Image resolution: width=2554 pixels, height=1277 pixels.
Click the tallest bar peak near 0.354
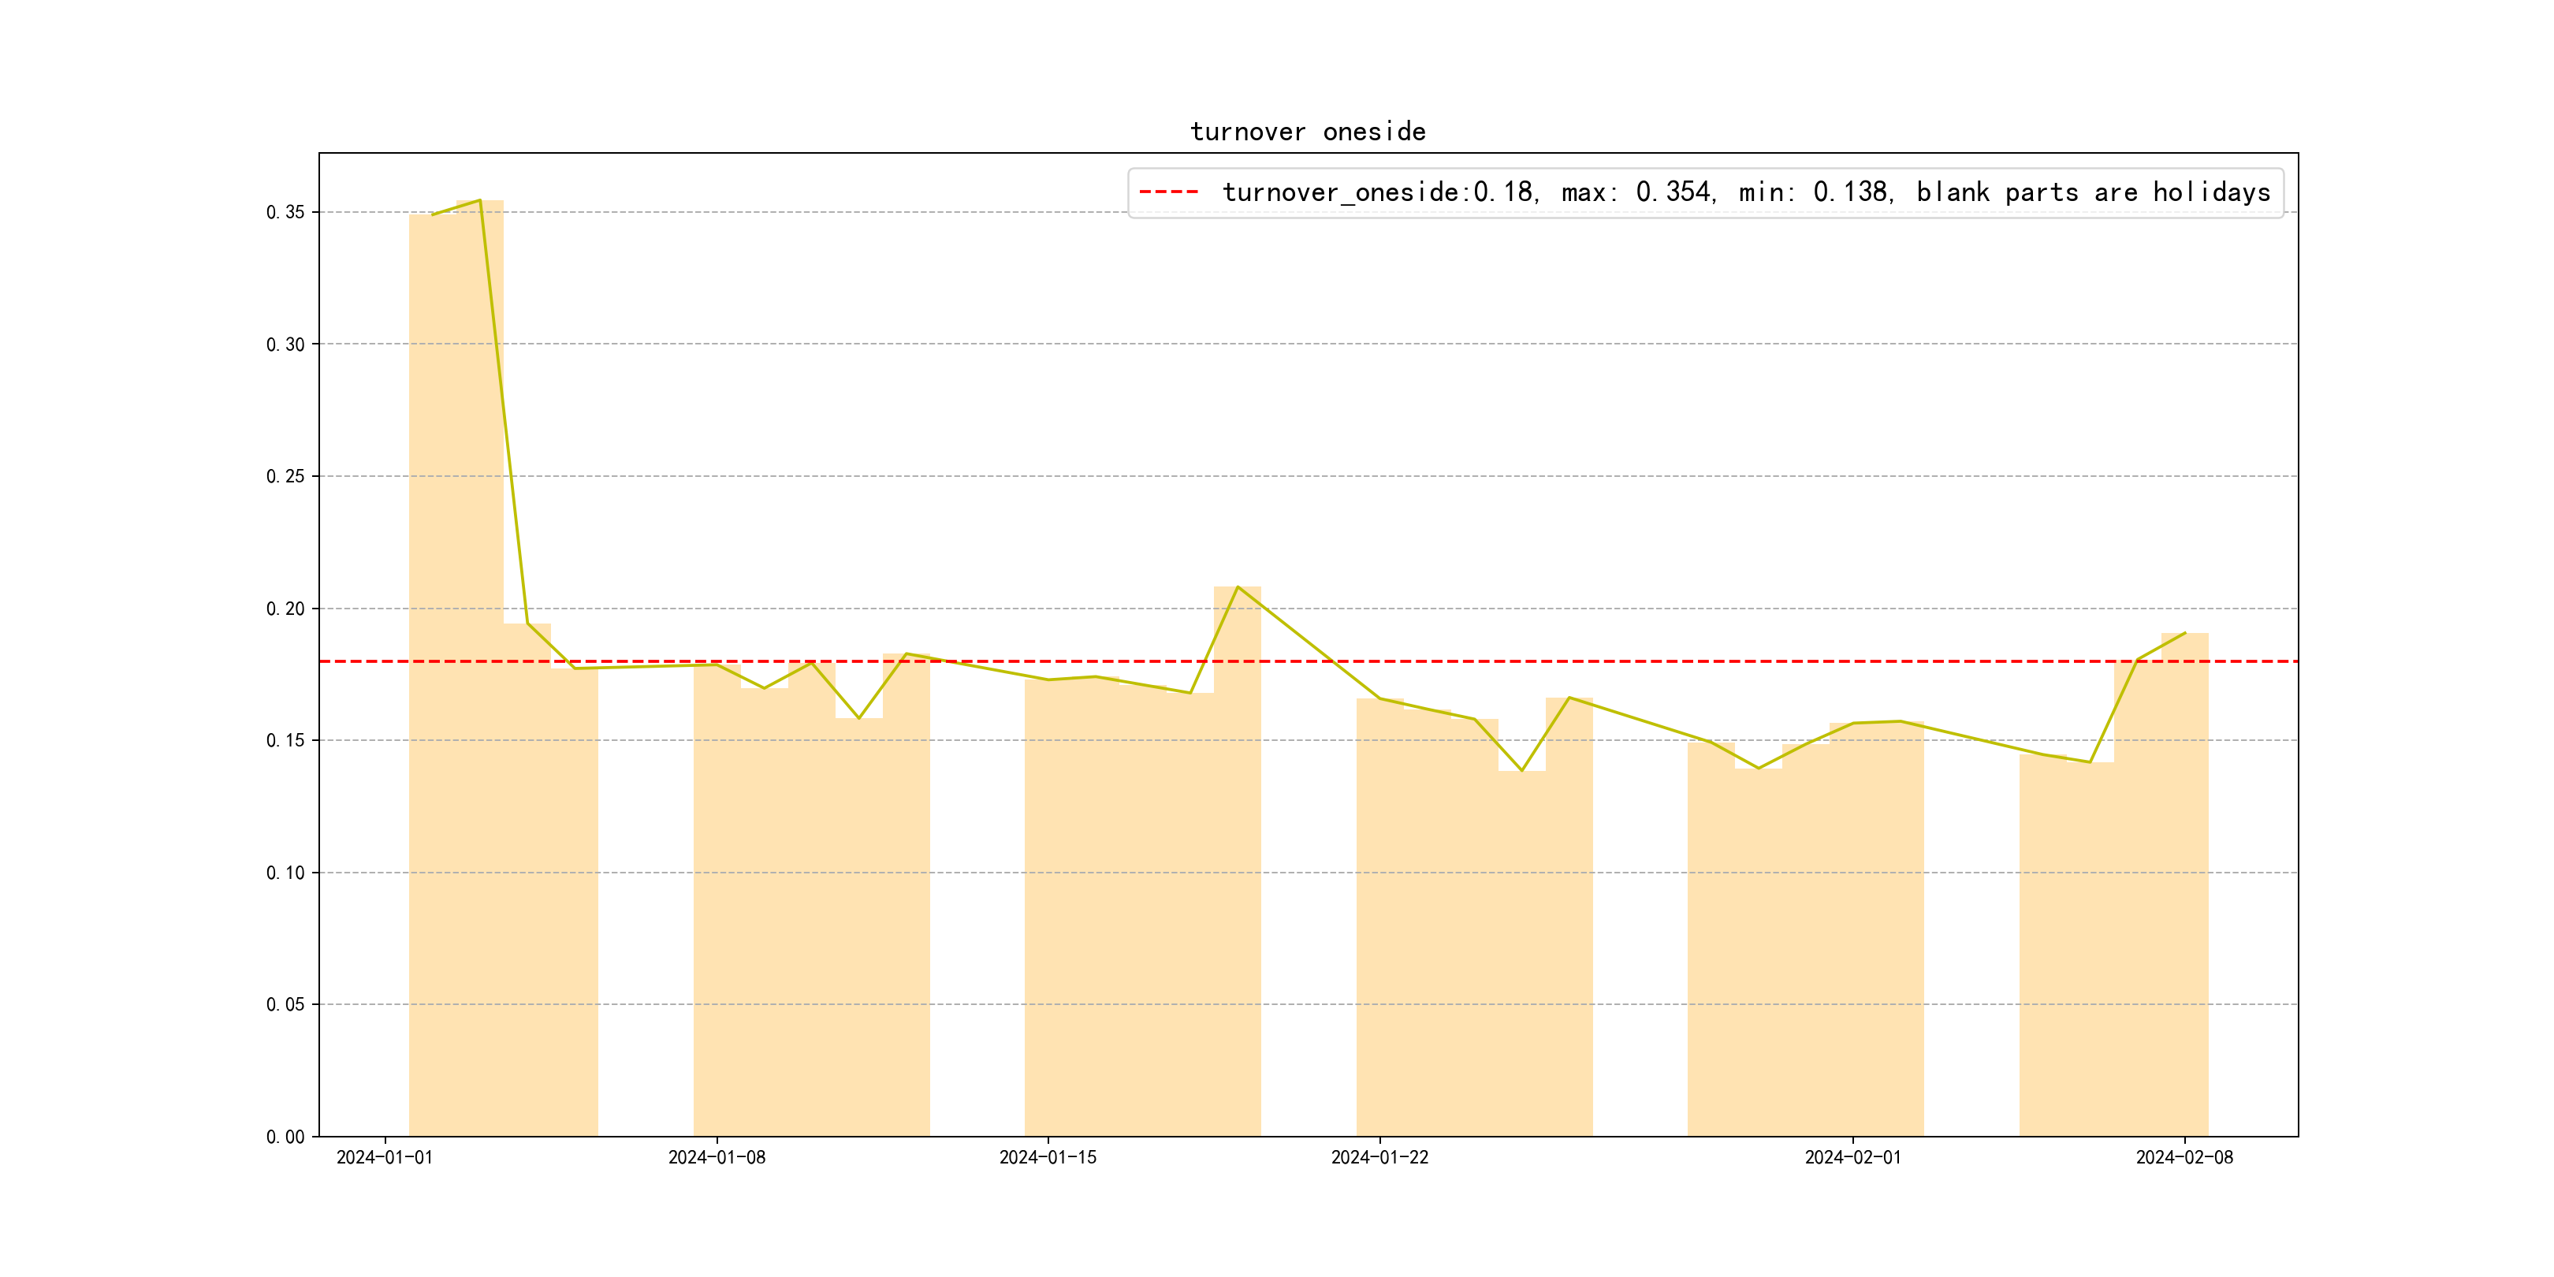click(x=480, y=203)
